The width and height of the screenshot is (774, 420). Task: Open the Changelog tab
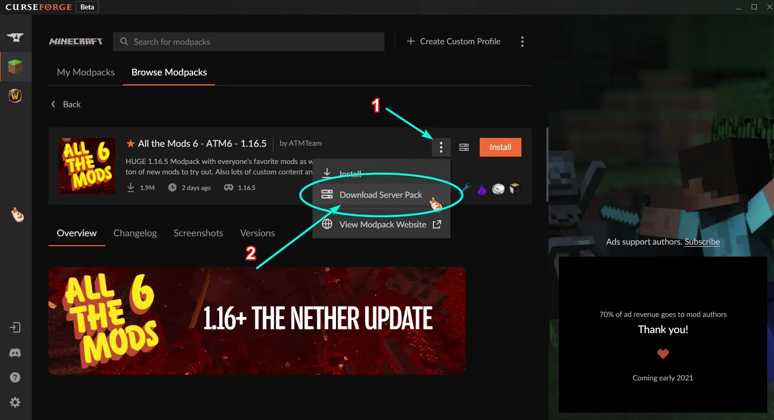tap(135, 233)
